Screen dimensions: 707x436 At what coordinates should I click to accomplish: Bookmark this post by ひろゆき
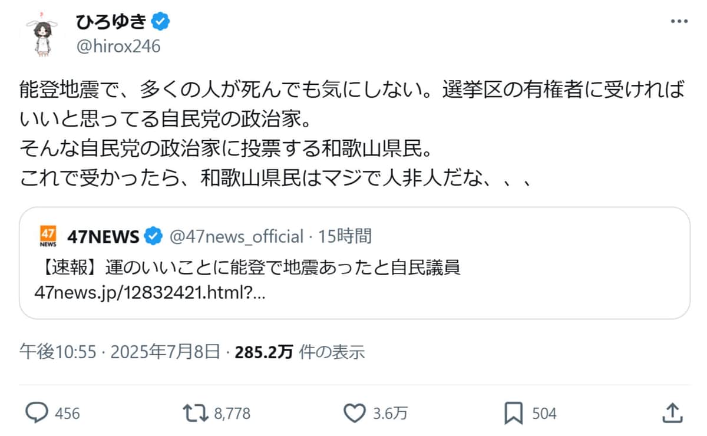(x=514, y=414)
